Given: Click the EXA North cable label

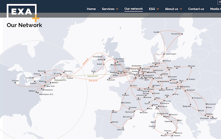Looking at the screenshot, I should pos(85,62).
